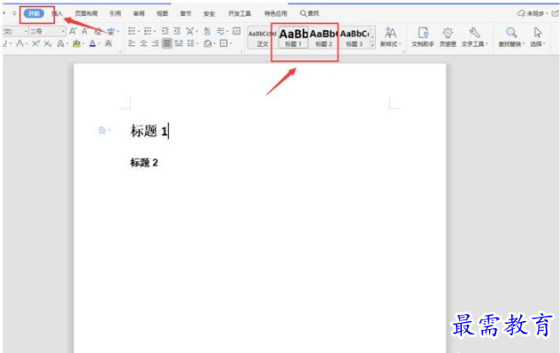Decrease font size with shrink-font icon

coord(85,32)
